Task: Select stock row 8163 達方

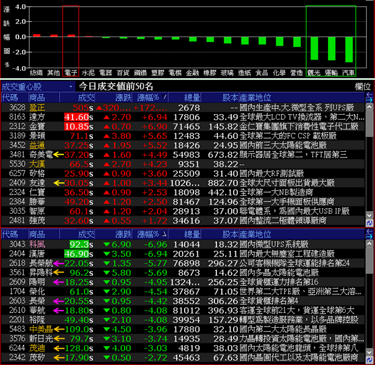Action: tap(183, 117)
